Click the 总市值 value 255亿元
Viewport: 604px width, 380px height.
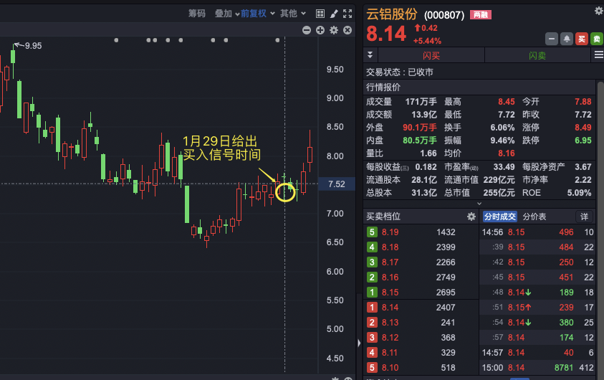pyautogui.click(x=499, y=193)
